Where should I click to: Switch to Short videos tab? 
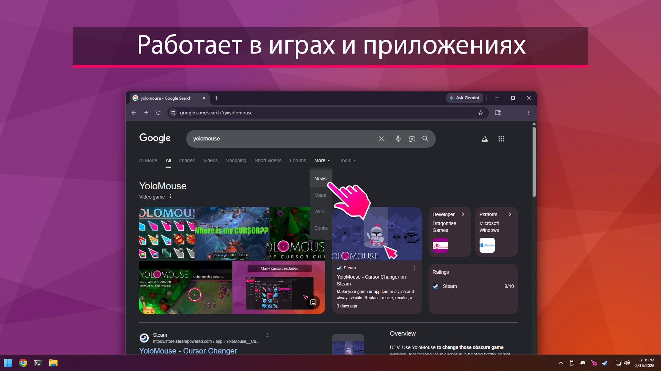coord(268,160)
